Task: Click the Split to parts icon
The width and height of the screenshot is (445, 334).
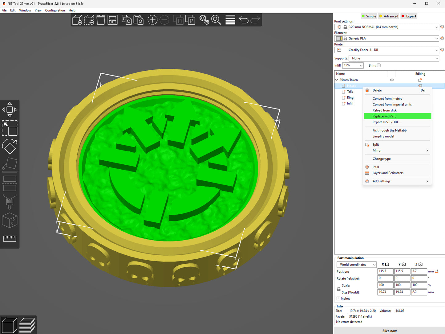Action: pyautogui.click(x=190, y=20)
